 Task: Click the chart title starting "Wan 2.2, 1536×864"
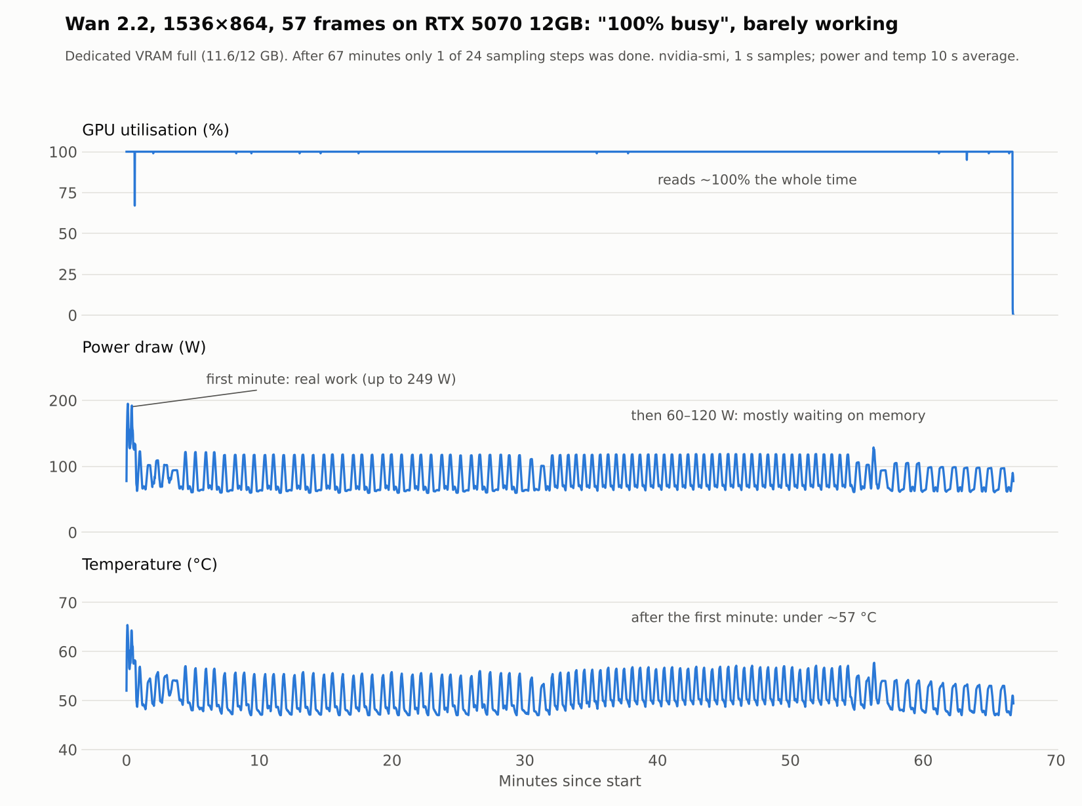pos(481,24)
